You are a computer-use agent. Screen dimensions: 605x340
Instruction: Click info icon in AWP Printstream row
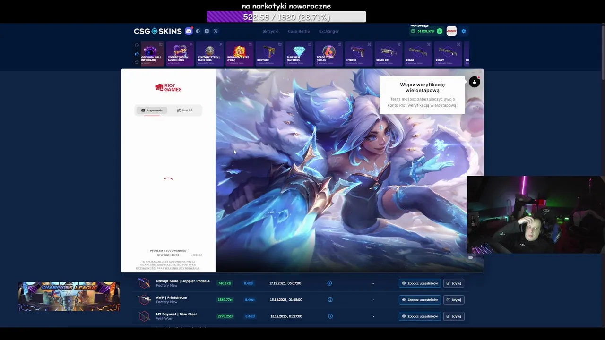(330, 300)
